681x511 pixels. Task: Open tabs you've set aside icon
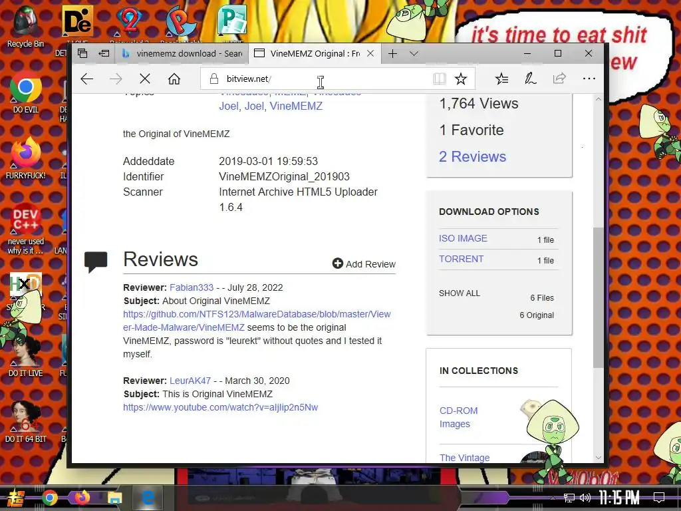pos(82,53)
